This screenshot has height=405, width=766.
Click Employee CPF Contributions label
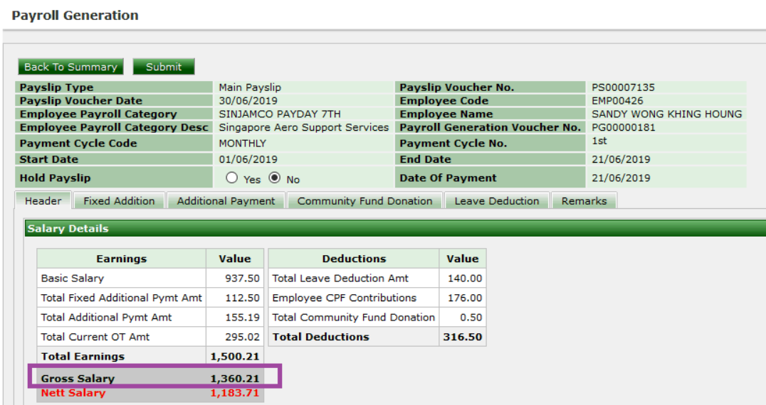[345, 298]
